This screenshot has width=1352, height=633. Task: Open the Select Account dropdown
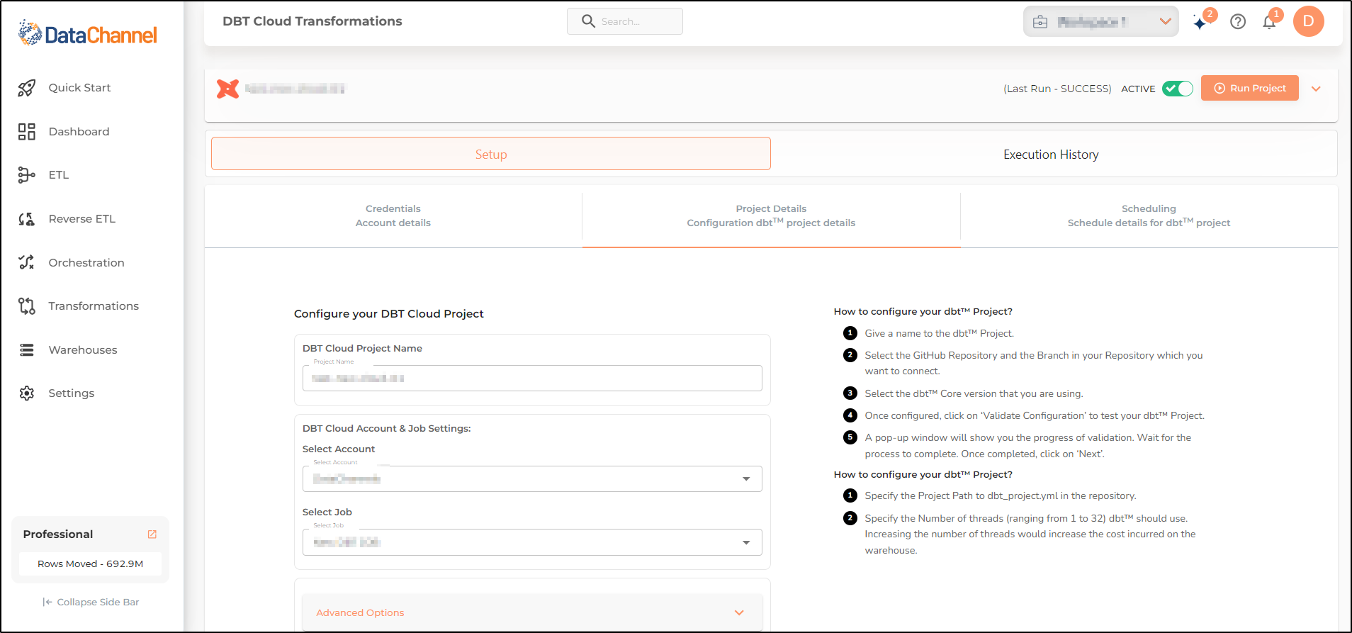coord(532,479)
